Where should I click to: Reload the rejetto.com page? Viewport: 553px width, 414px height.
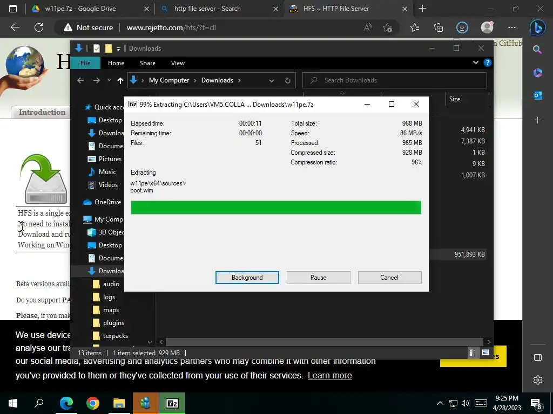click(39, 27)
